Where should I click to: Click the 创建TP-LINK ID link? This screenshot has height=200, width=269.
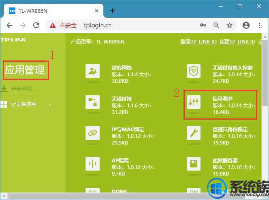pos(237,41)
